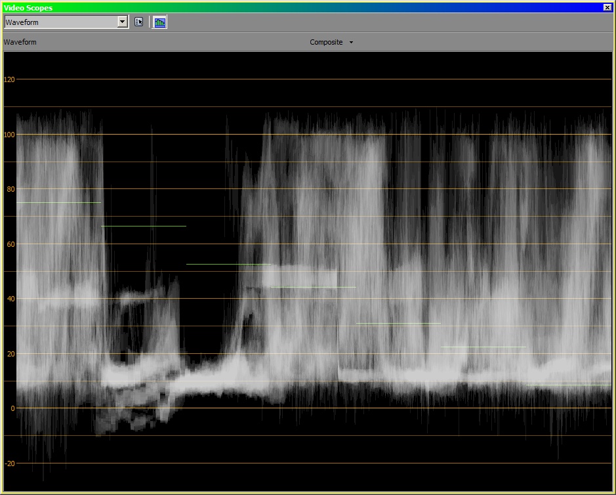Click the 0 baseline label

tap(11, 408)
